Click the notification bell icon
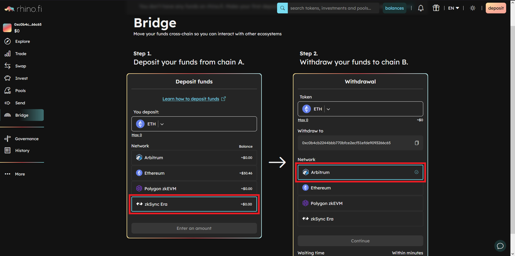515x256 pixels. point(421,8)
